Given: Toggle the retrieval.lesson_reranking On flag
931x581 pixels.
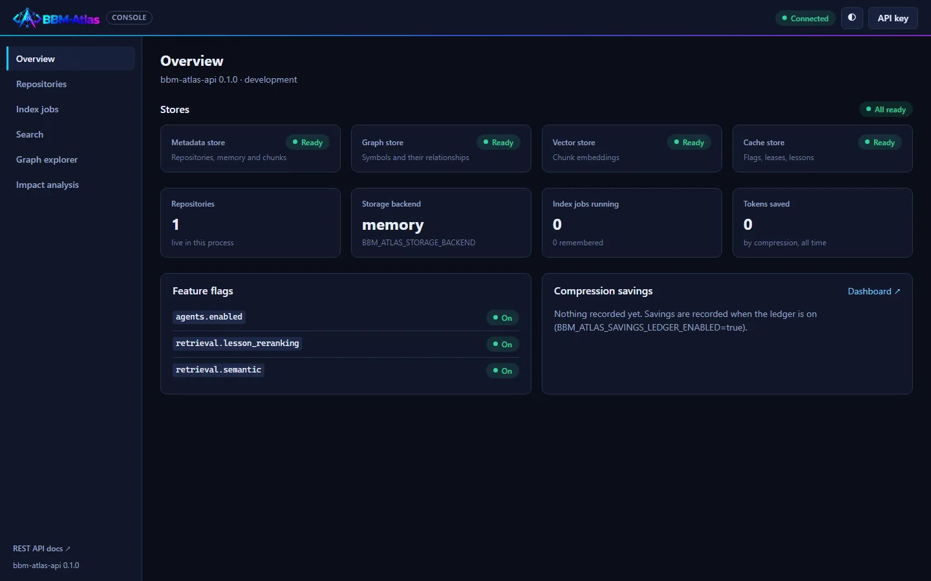Looking at the screenshot, I should pos(502,344).
